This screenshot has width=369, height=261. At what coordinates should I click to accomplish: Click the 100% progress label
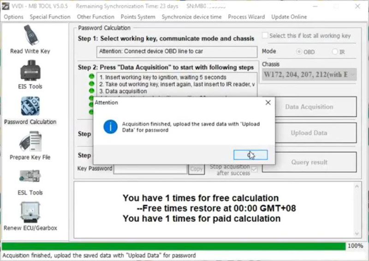point(355,246)
